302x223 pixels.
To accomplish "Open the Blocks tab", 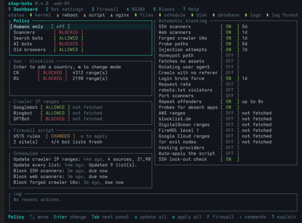I will click(x=164, y=9).
